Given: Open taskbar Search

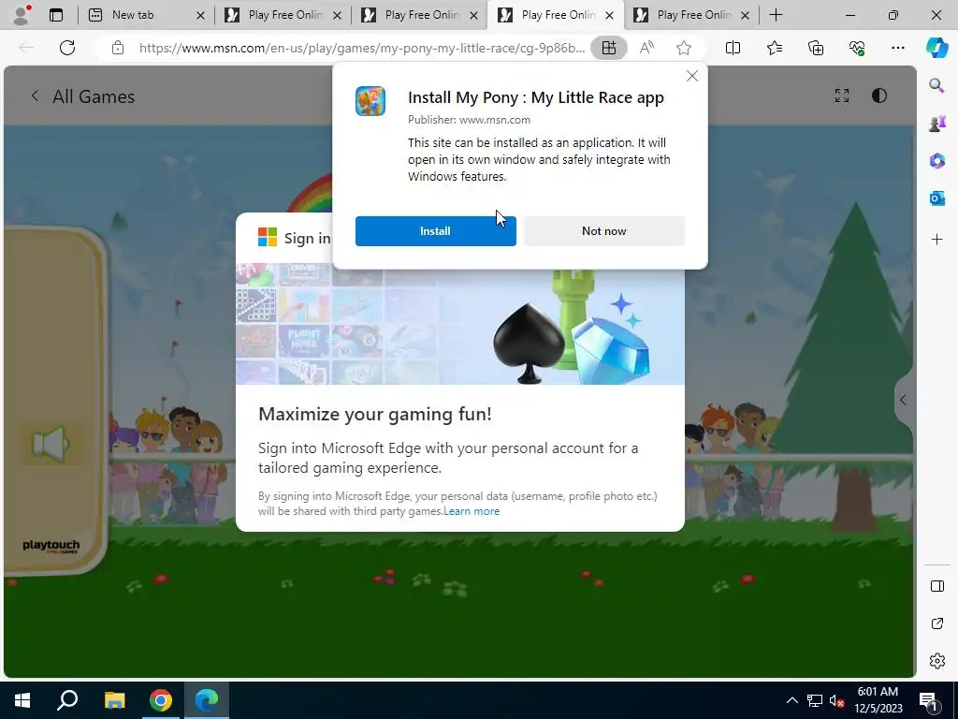Looking at the screenshot, I should pos(67,700).
